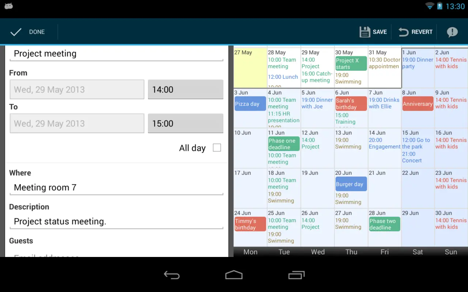Open 14:00 Tennis with kids on 30 Jun
This screenshot has height=292, width=468.
coord(451,224)
